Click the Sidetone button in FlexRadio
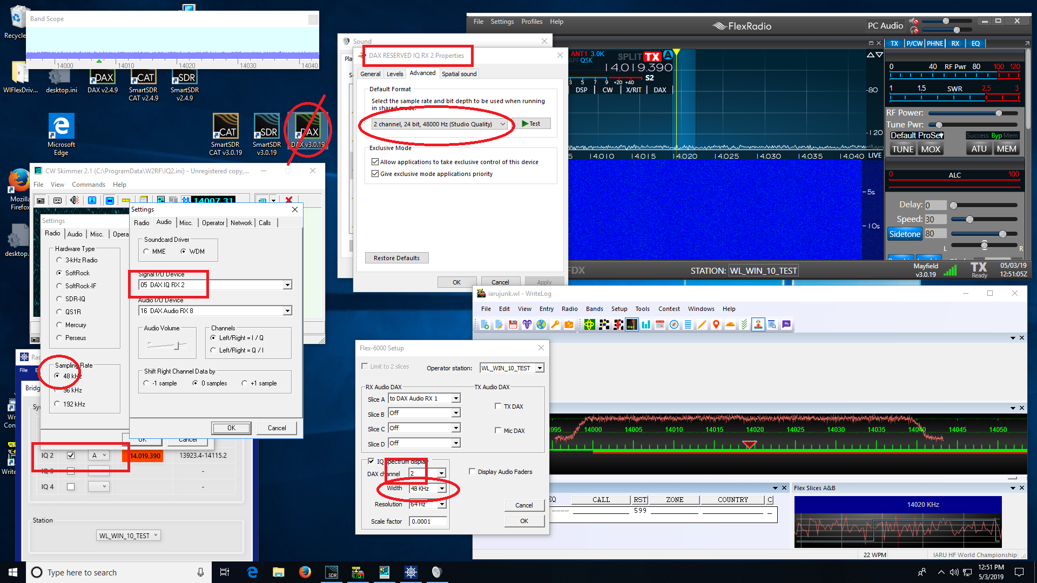 click(x=905, y=234)
